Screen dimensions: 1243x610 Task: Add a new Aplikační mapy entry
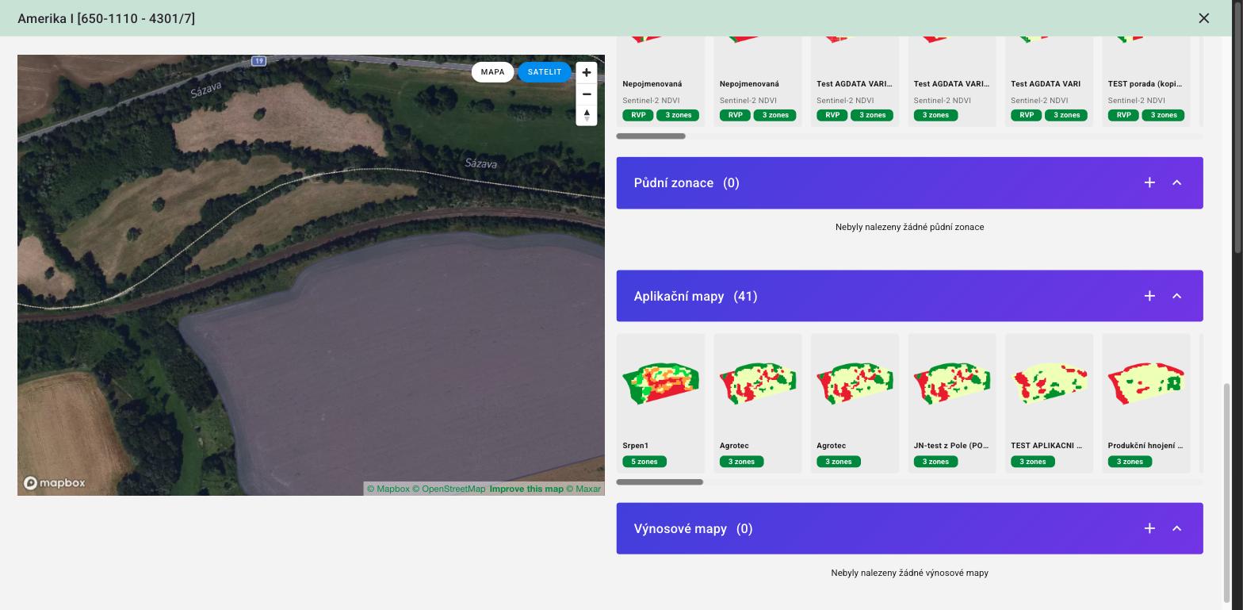coord(1149,296)
